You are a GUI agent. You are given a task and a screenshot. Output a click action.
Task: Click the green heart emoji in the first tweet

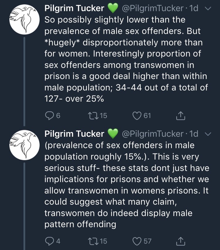tap(113, 9)
